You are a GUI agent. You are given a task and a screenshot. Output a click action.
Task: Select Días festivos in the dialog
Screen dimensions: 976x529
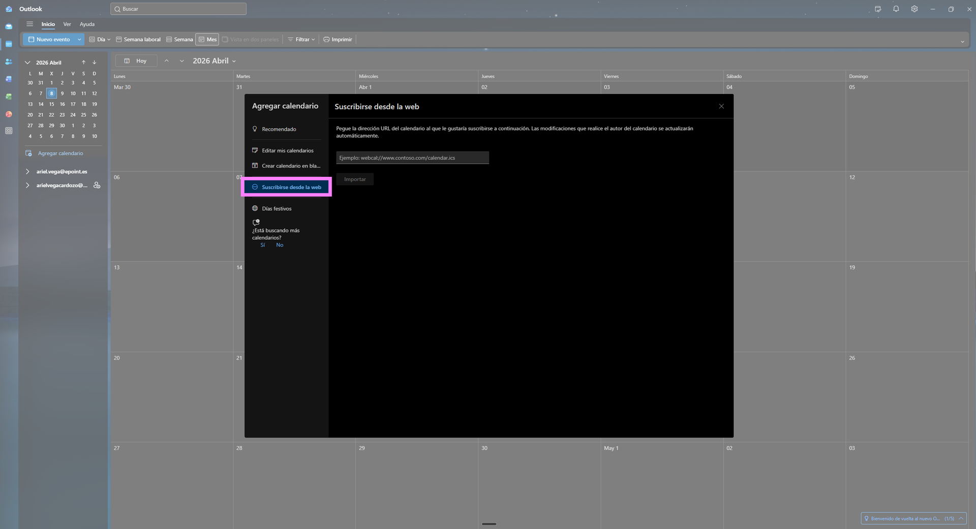pyautogui.click(x=277, y=209)
